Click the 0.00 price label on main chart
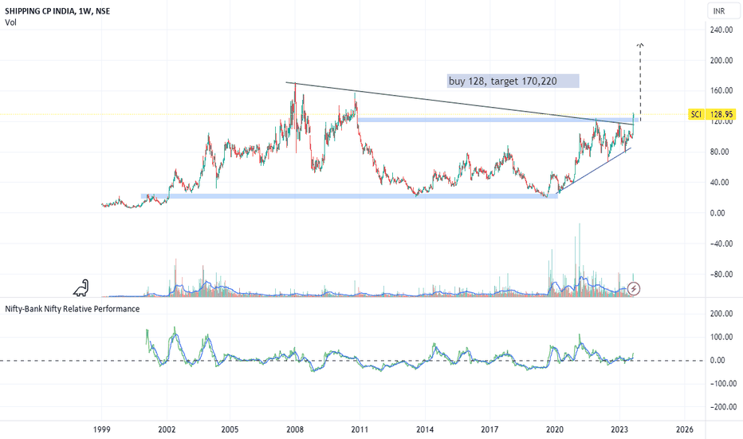743x439 pixels. pyautogui.click(x=717, y=213)
